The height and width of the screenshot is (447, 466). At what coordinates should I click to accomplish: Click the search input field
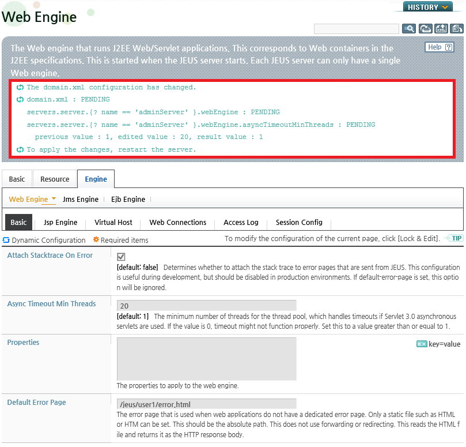pos(356,29)
